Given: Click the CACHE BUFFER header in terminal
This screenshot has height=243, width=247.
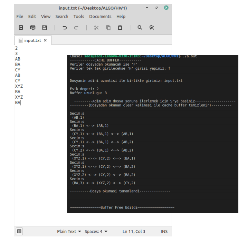Looking at the screenshot, I should point(106,60).
